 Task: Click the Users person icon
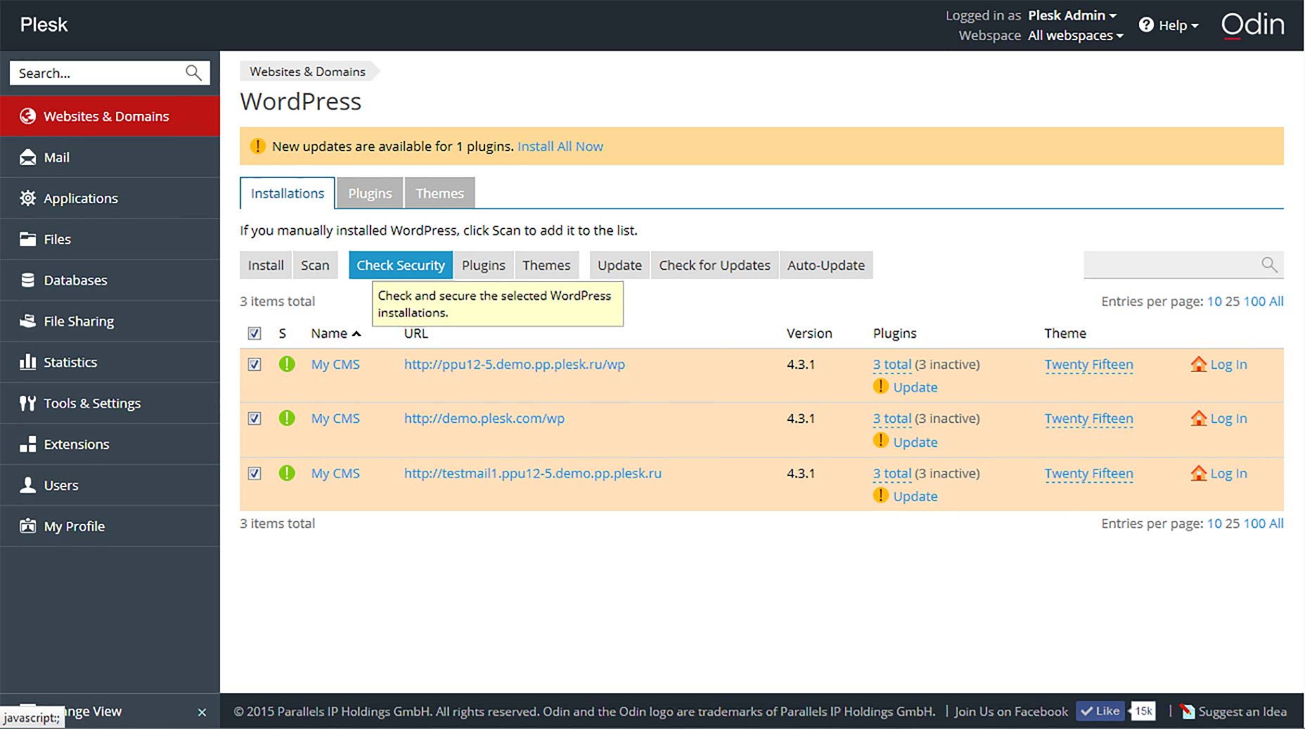point(27,485)
